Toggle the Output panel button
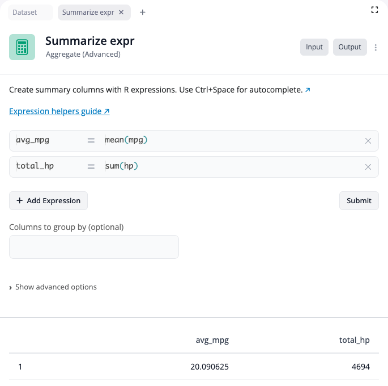 click(x=349, y=47)
